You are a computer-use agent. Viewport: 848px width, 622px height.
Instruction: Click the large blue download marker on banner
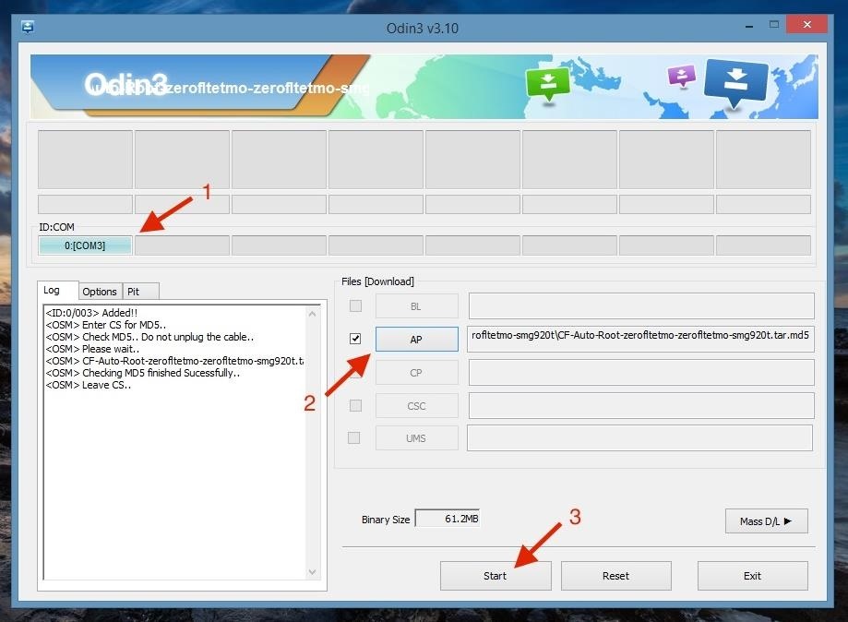click(735, 83)
